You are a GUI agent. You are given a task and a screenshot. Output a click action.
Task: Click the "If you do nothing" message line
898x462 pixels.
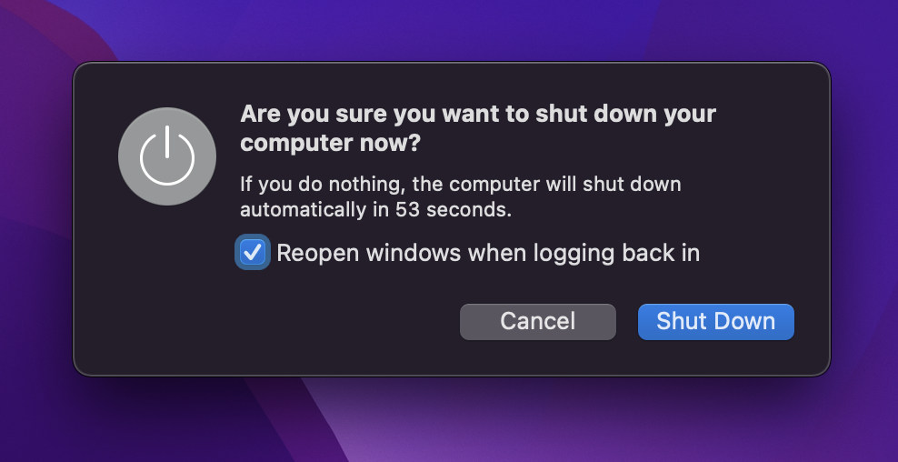coord(460,185)
